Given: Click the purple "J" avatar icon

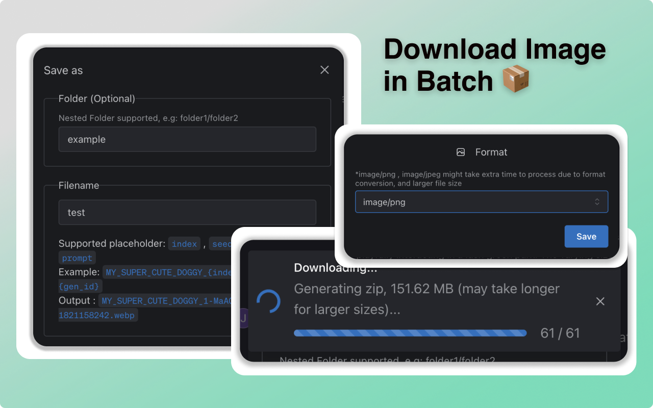Looking at the screenshot, I should click(243, 318).
